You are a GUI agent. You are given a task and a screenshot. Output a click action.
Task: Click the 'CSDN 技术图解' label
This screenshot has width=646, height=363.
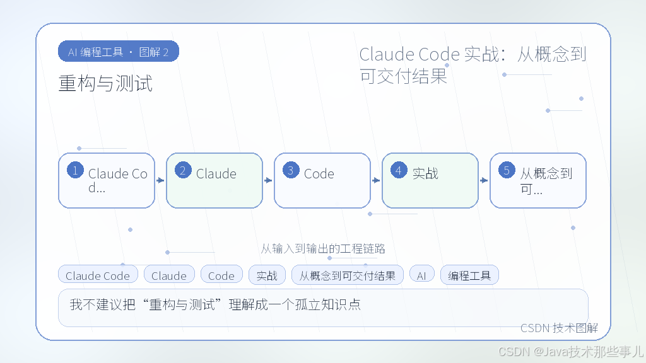(559, 328)
